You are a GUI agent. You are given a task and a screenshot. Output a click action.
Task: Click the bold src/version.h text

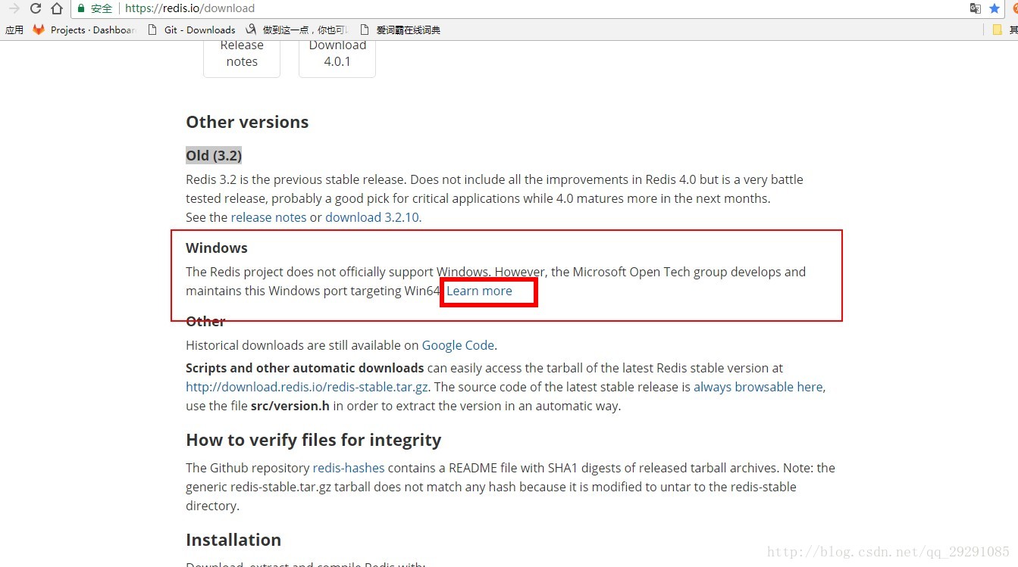point(290,406)
